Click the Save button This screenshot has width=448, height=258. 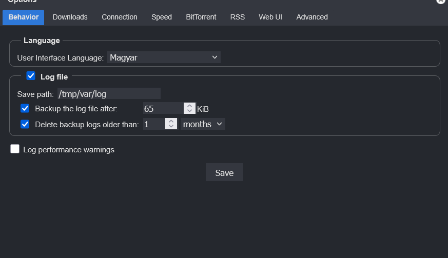[x=224, y=172]
